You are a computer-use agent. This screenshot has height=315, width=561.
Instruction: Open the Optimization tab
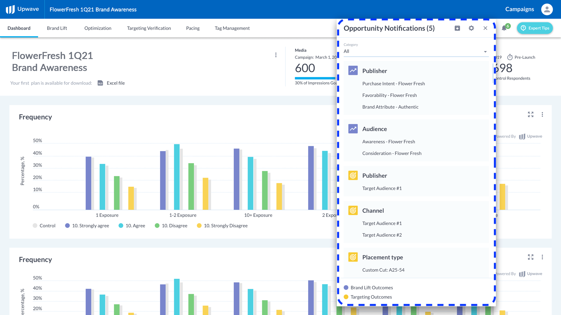pyautogui.click(x=98, y=28)
